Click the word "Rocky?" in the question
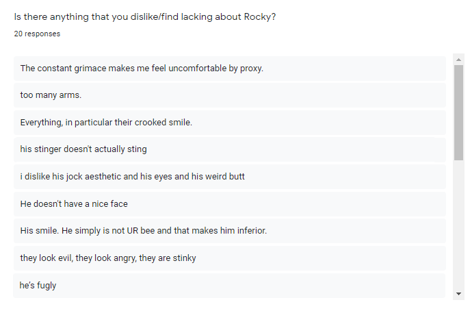This screenshot has height=311, width=470. tap(260, 17)
